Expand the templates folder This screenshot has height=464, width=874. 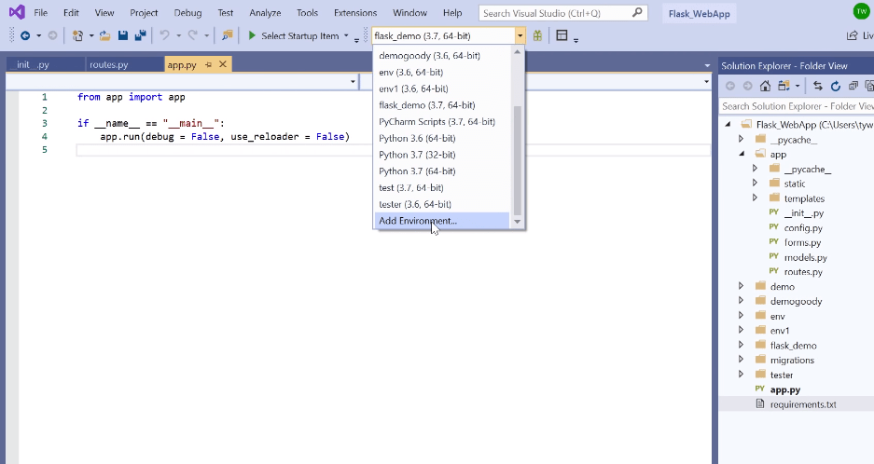pos(755,198)
